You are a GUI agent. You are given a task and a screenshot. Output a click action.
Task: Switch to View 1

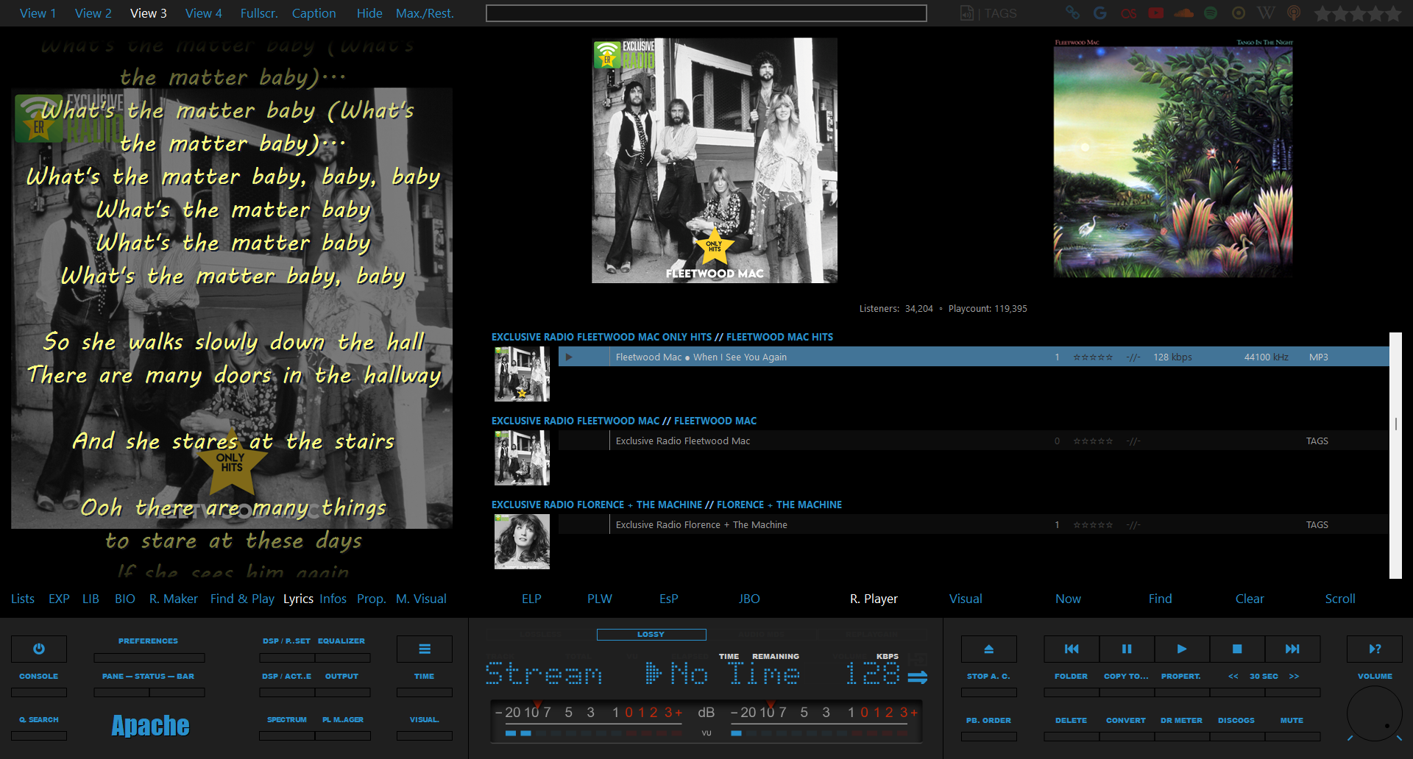(38, 13)
